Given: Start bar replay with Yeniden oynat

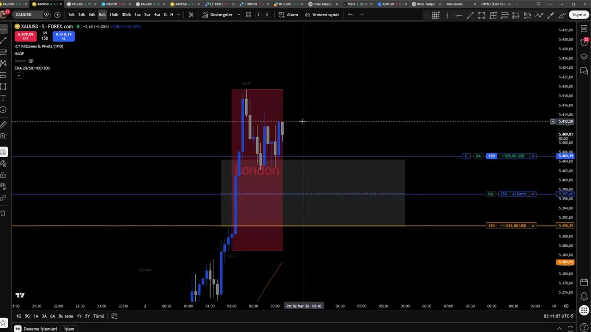Looking at the screenshot, I should [322, 15].
